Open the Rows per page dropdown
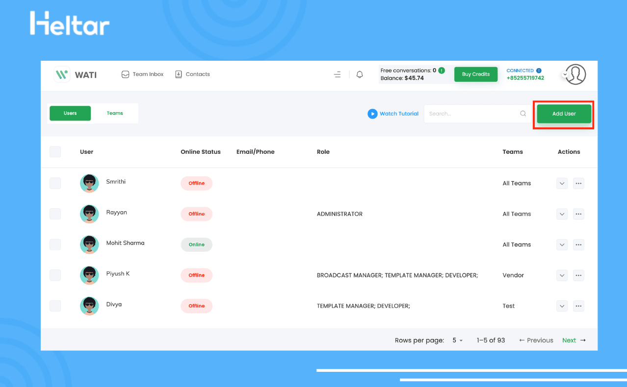Viewport: 627px width, 387px height. [457, 340]
